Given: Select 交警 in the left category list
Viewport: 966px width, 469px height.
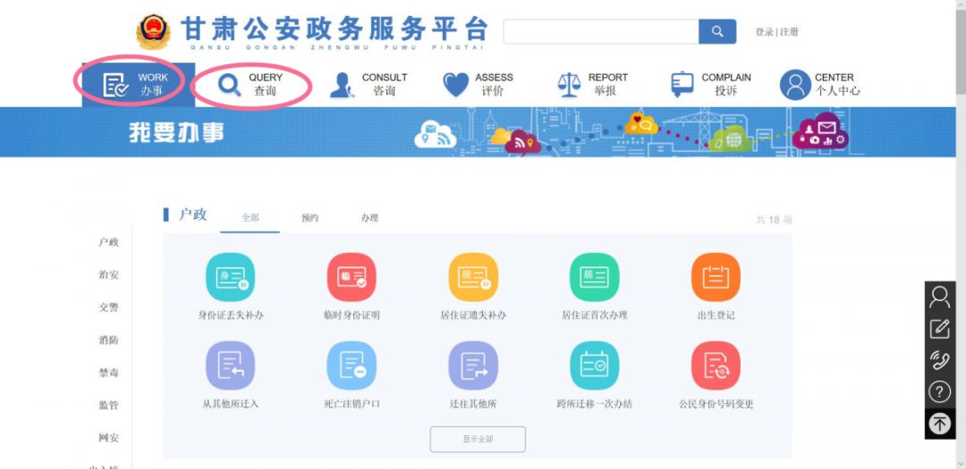Looking at the screenshot, I should (109, 307).
